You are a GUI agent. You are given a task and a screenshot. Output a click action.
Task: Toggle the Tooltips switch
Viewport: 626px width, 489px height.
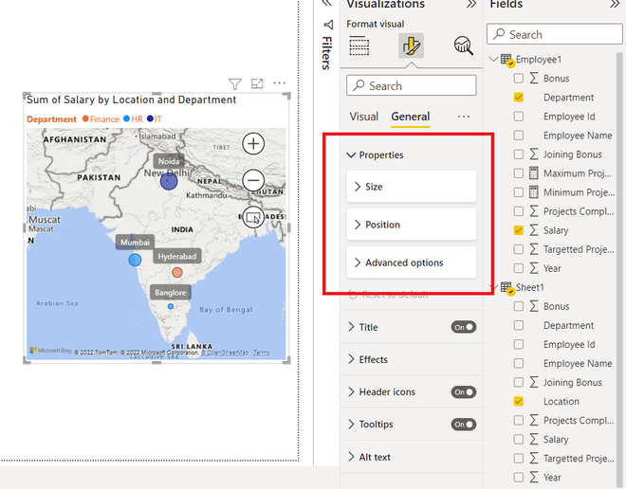(x=464, y=425)
